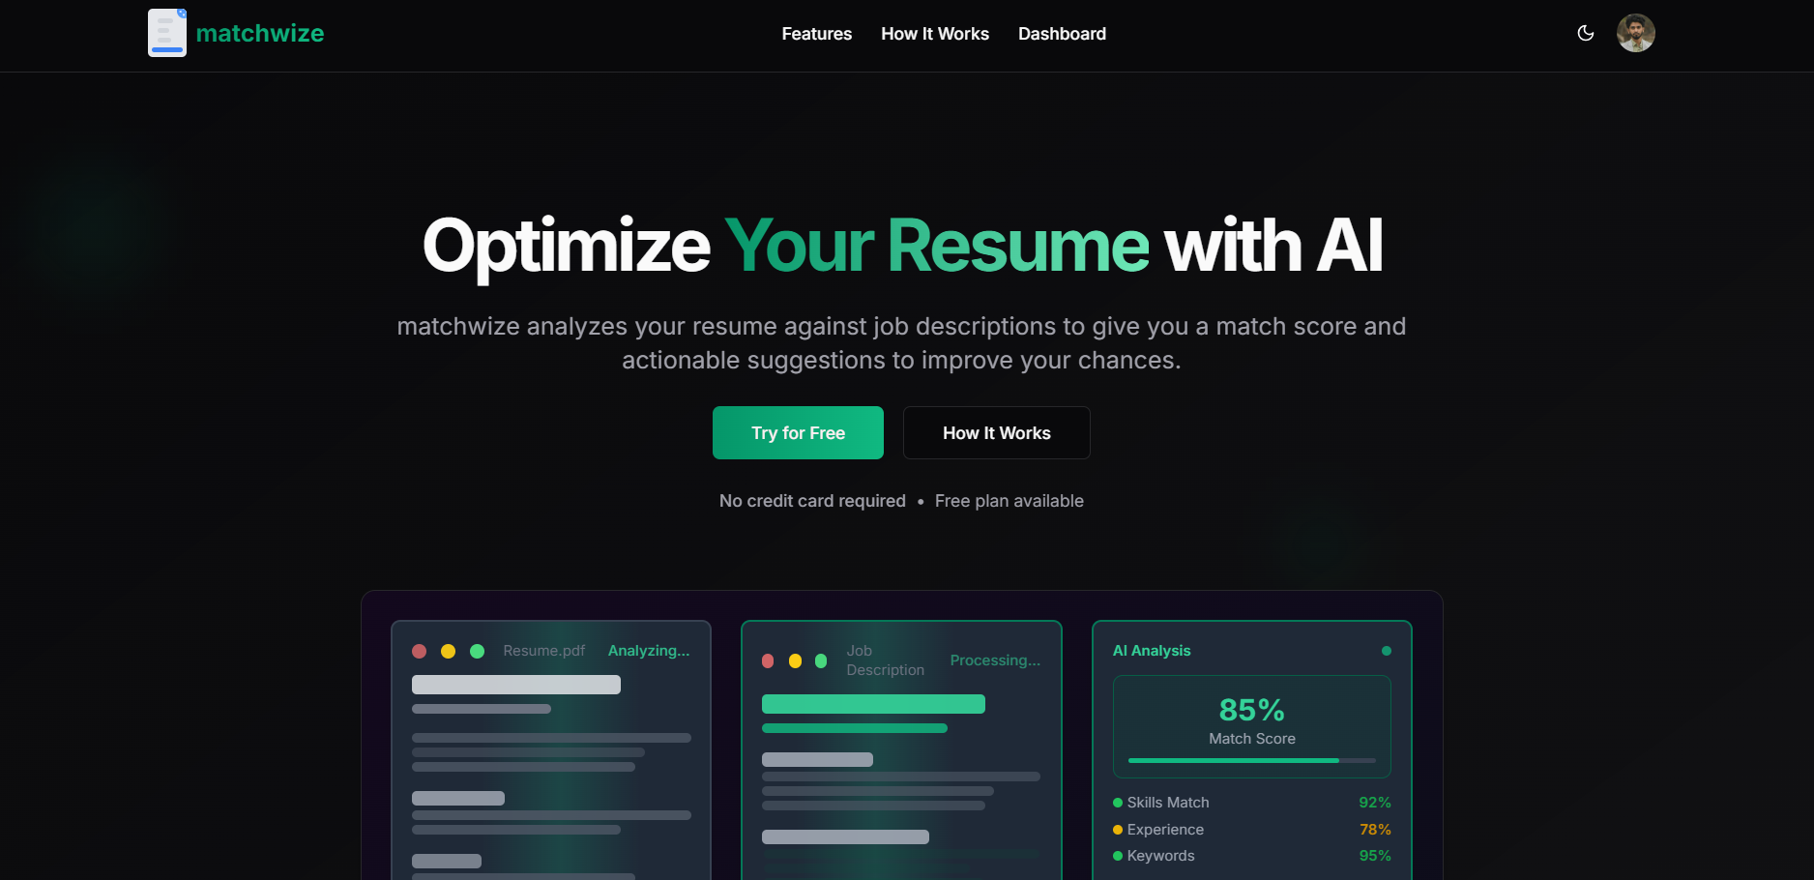Click yellow dot on Job Description card
The image size is (1814, 880).
pos(795,660)
